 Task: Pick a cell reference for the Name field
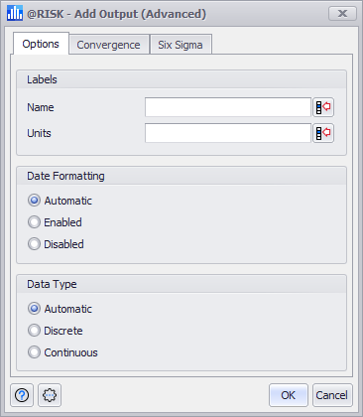[323, 107]
